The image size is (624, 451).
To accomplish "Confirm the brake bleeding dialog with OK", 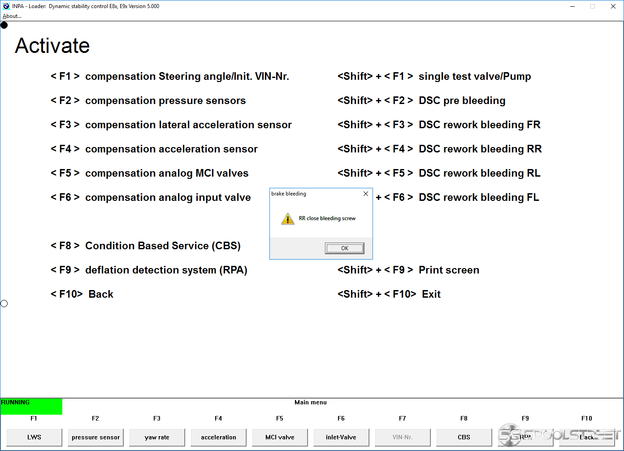I will pos(344,248).
